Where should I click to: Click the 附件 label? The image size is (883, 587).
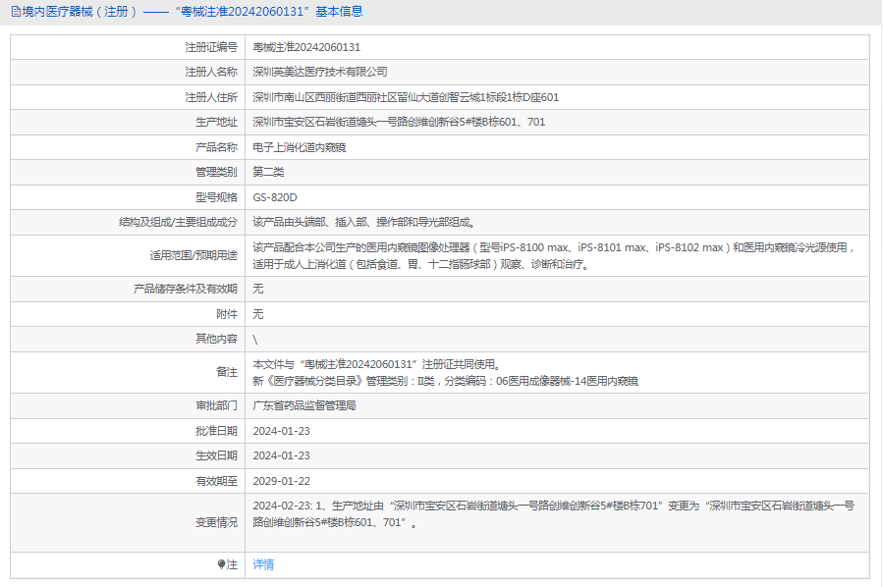pyautogui.click(x=227, y=314)
